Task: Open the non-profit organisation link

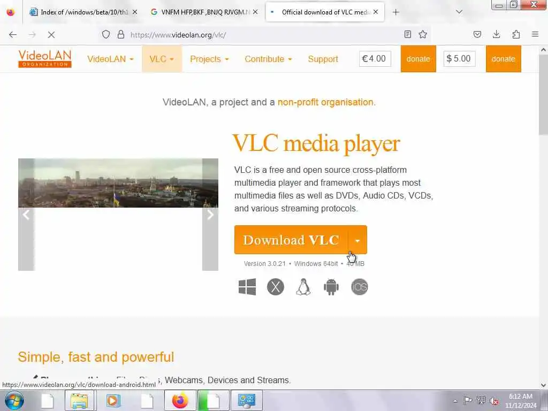Action: [325, 102]
